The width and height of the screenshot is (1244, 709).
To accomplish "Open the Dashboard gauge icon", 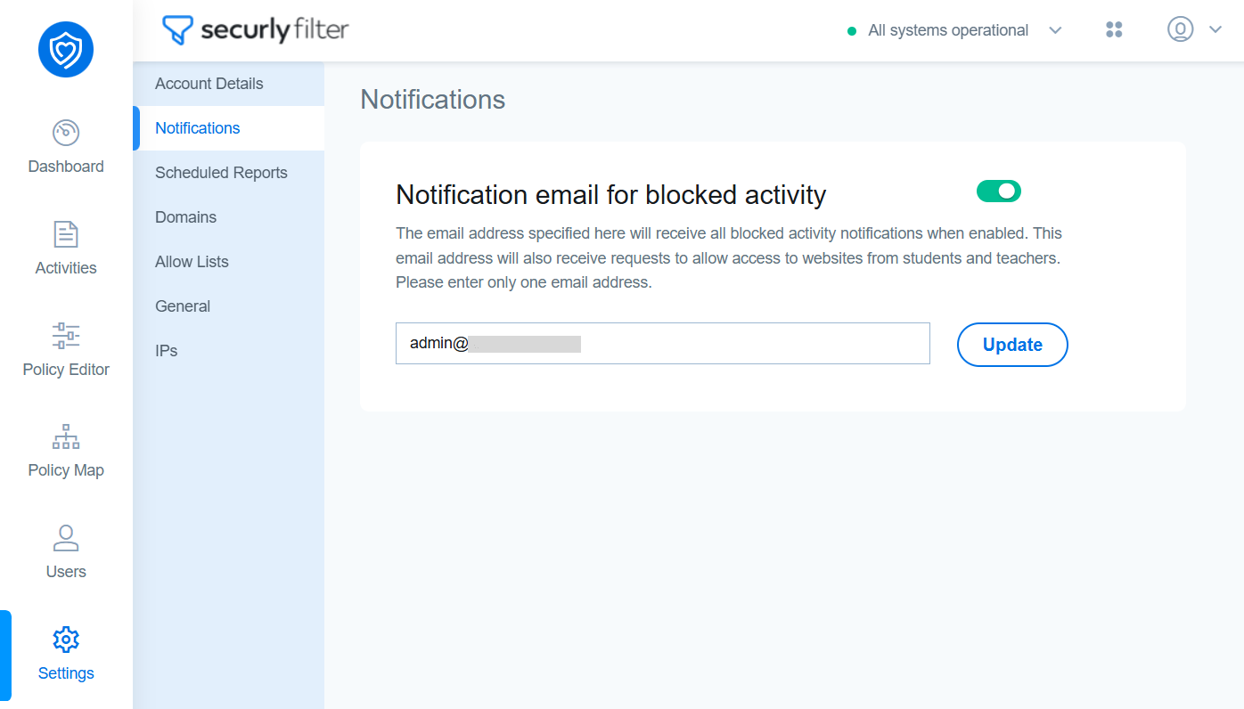I will tap(66, 134).
